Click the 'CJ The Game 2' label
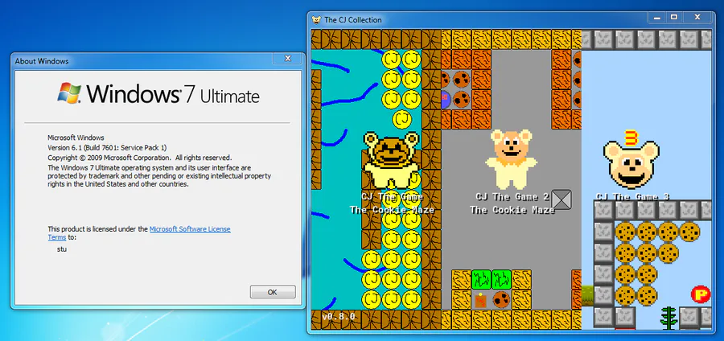 [x=512, y=197]
